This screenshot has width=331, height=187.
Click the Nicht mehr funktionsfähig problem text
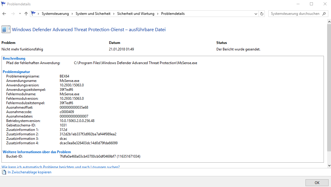[x=22, y=49]
